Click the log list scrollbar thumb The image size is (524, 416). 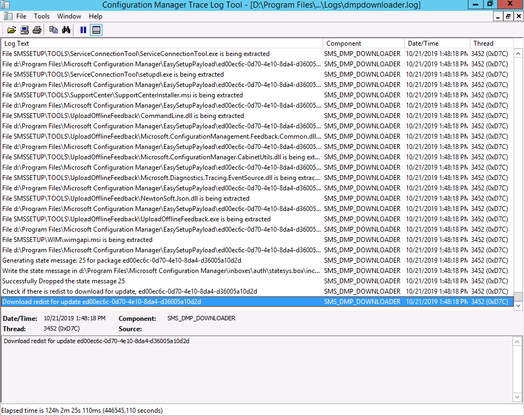click(x=518, y=296)
